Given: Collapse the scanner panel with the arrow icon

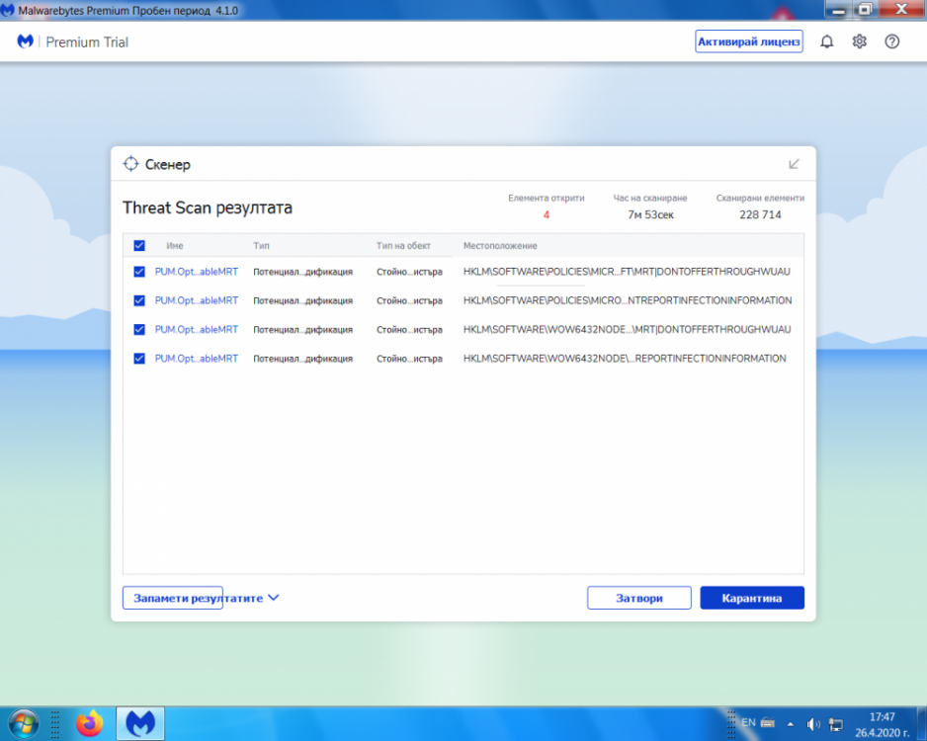Looking at the screenshot, I should (x=794, y=164).
